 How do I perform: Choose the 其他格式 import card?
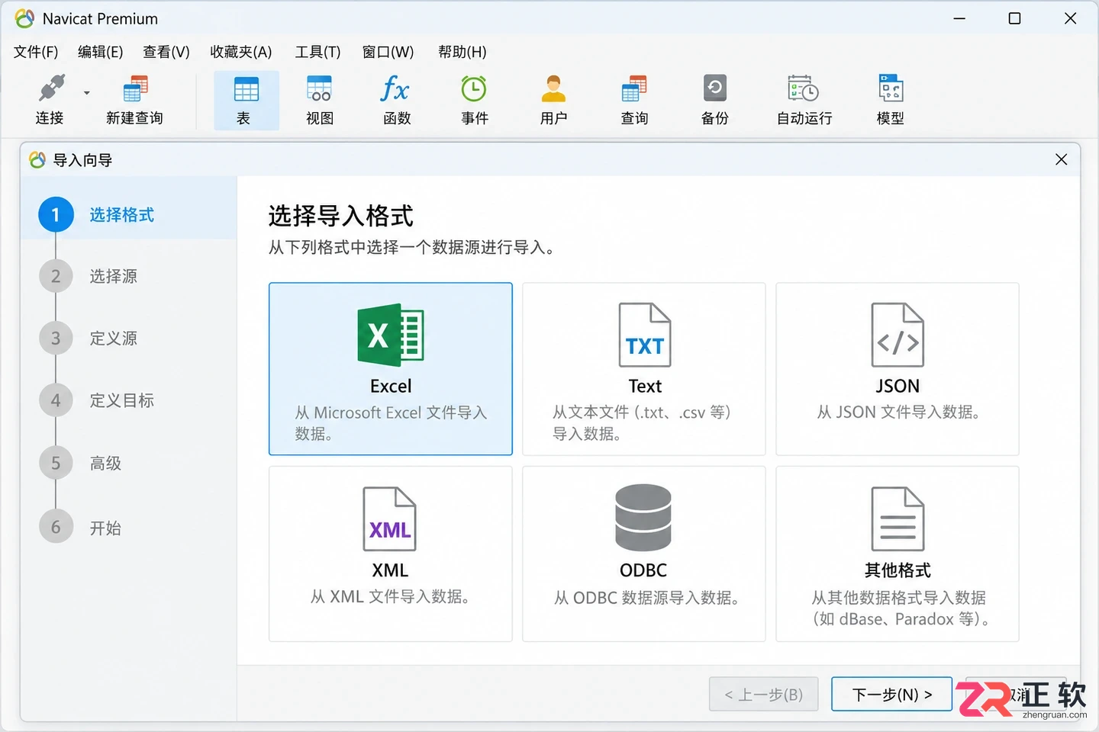tap(898, 554)
